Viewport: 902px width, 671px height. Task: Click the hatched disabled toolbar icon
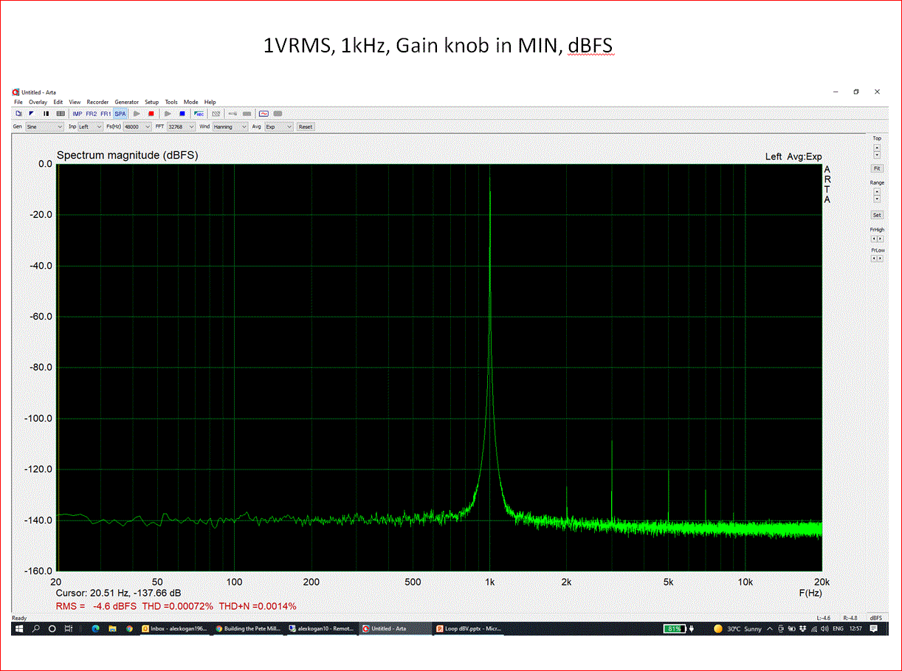click(216, 114)
